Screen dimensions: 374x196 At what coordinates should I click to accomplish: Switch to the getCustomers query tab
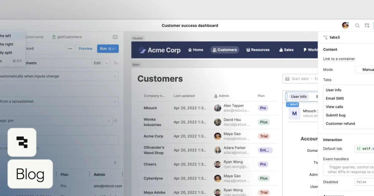tap(67, 37)
